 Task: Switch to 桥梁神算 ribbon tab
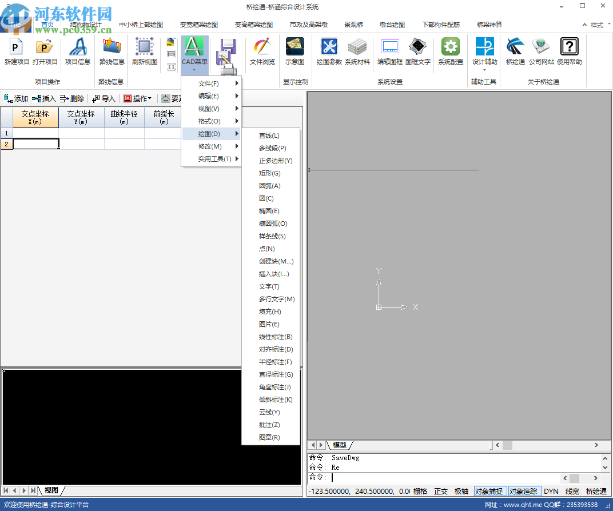tap(489, 25)
